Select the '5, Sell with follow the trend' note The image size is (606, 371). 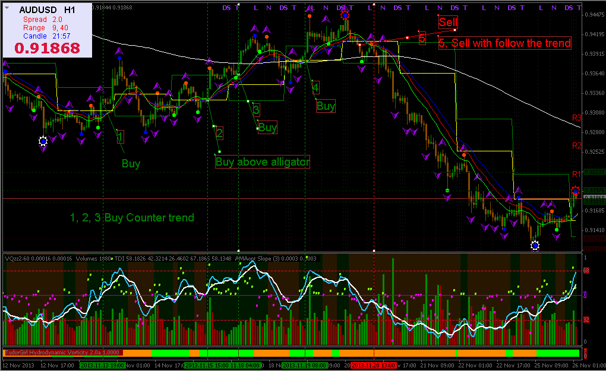[505, 43]
